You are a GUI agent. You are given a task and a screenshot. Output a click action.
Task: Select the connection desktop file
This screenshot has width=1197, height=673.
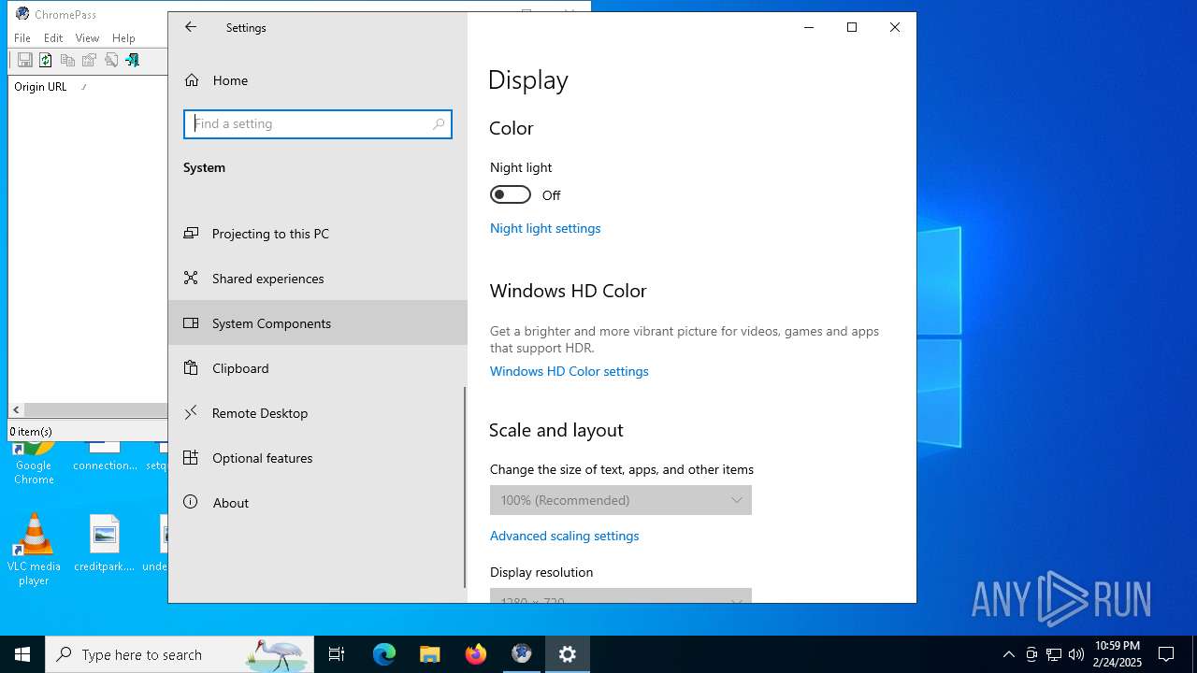(105, 457)
